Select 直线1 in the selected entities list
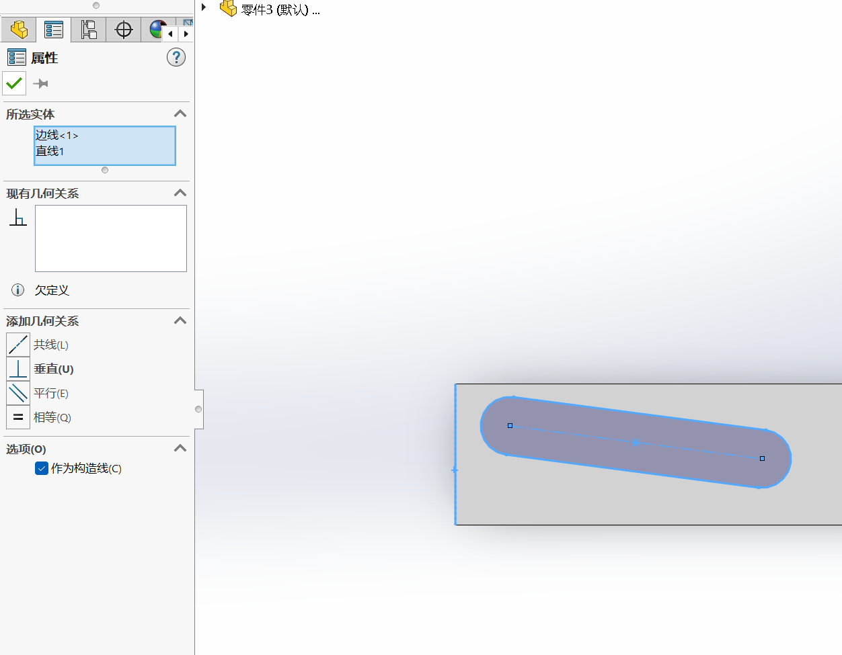The height and width of the screenshot is (655, 842). click(50, 151)
